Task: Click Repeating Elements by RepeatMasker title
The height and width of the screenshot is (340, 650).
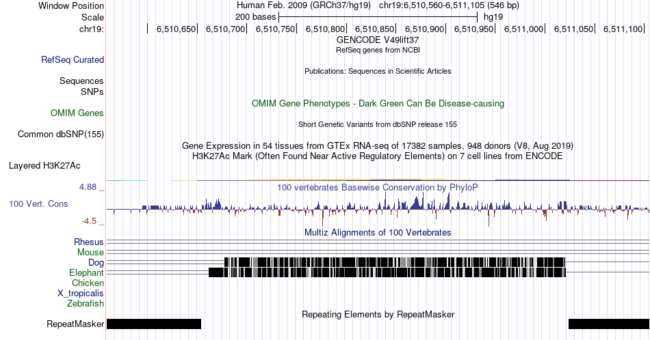Action: point(378,314)
